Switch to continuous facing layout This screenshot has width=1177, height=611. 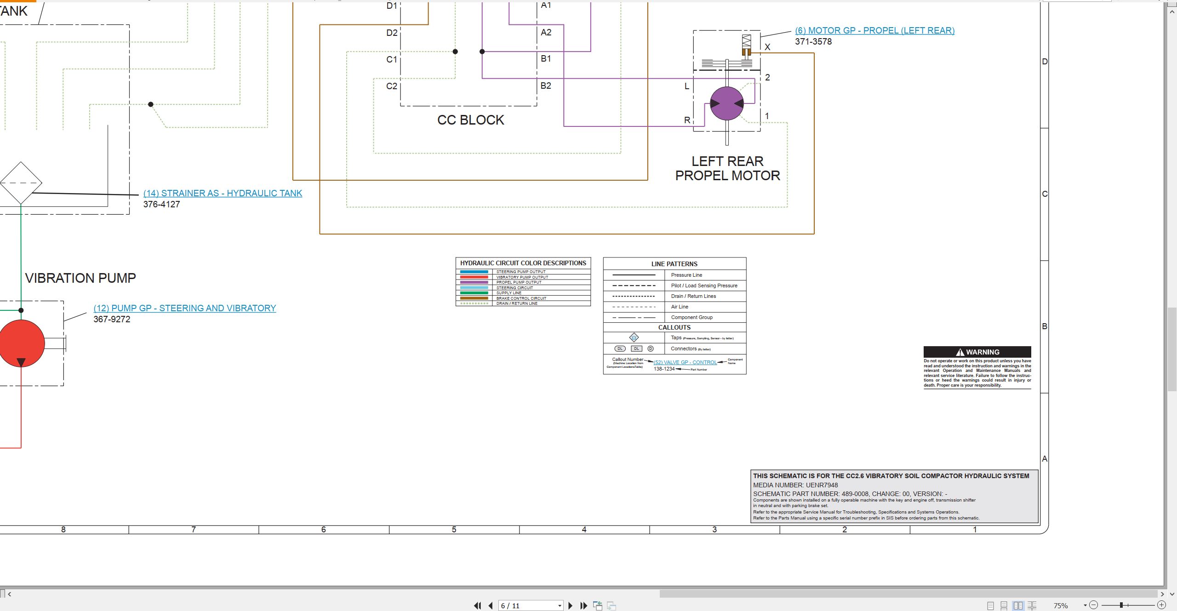[x=1032, y=605]
